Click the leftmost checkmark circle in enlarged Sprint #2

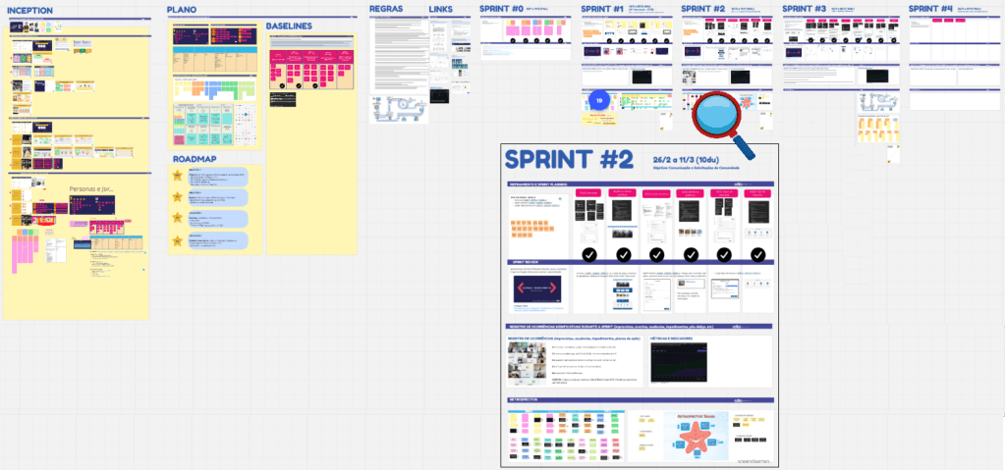589,254
